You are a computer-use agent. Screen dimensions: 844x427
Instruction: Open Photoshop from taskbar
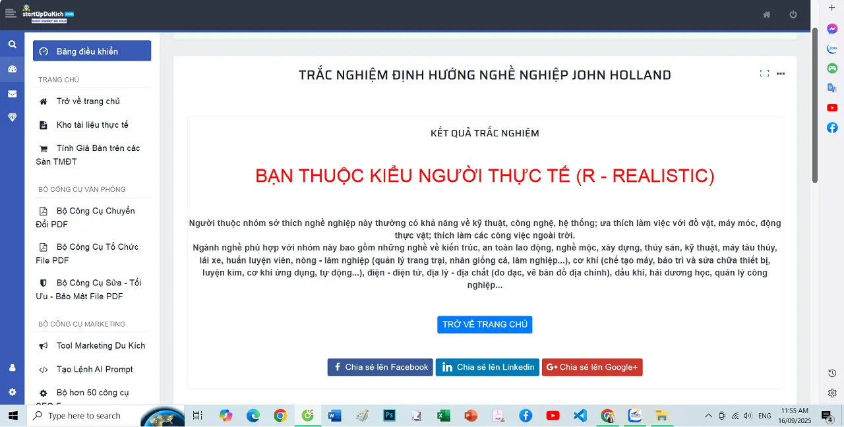(x=389, y=416)
